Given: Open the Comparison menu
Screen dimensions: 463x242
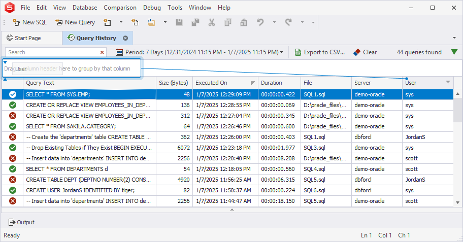Looking at the screenshot, I should [120, 8].
